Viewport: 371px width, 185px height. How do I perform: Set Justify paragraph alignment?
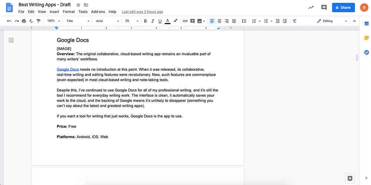tap(234, 21)
